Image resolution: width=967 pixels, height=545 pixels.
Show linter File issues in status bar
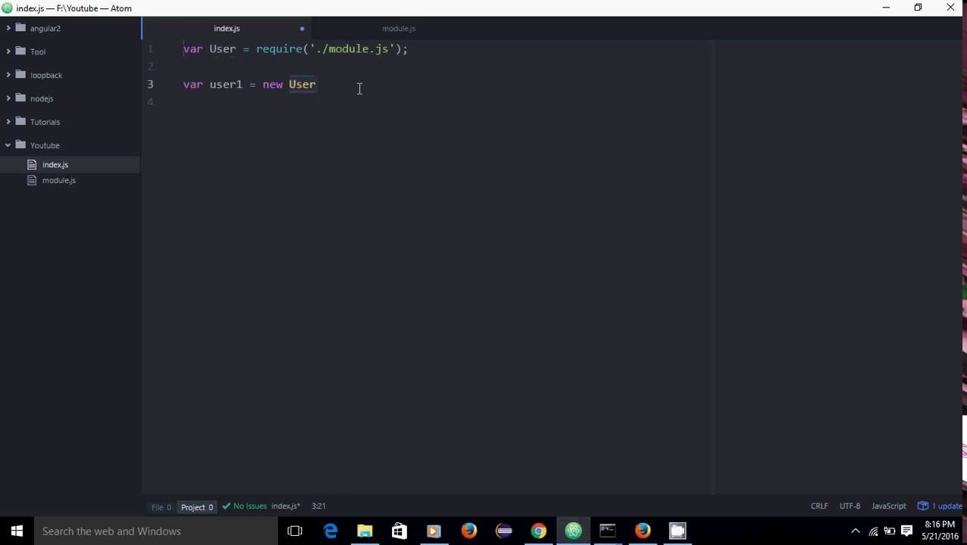[x=161, y=507]
